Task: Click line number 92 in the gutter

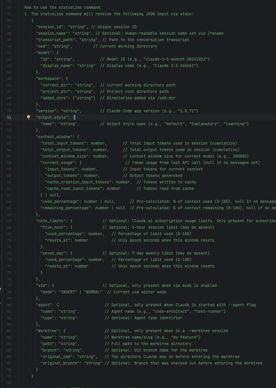Action: 9,382
